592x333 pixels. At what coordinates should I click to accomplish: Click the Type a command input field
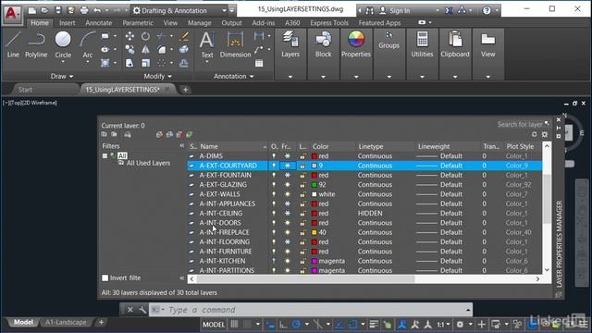pos(310,310)
